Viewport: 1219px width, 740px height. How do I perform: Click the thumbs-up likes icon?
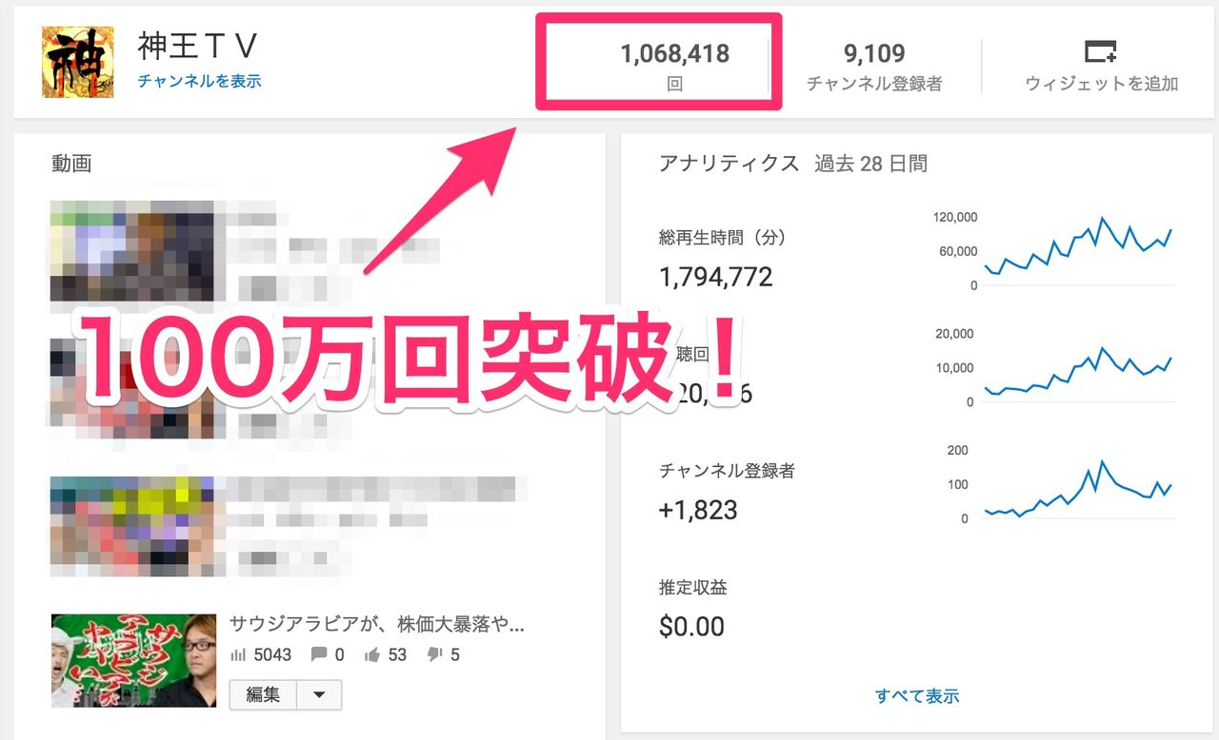tap(372, 654)
